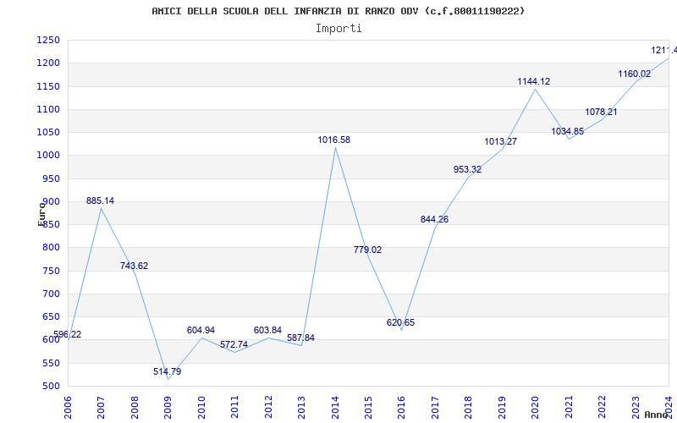Click the Euro axis label

pos(41,213)
